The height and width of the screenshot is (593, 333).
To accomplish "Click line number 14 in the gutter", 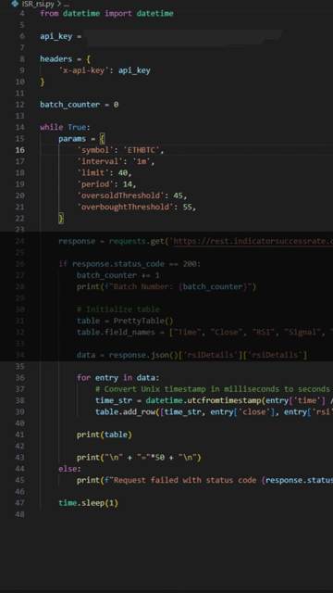I will click(x=20, y=127).
